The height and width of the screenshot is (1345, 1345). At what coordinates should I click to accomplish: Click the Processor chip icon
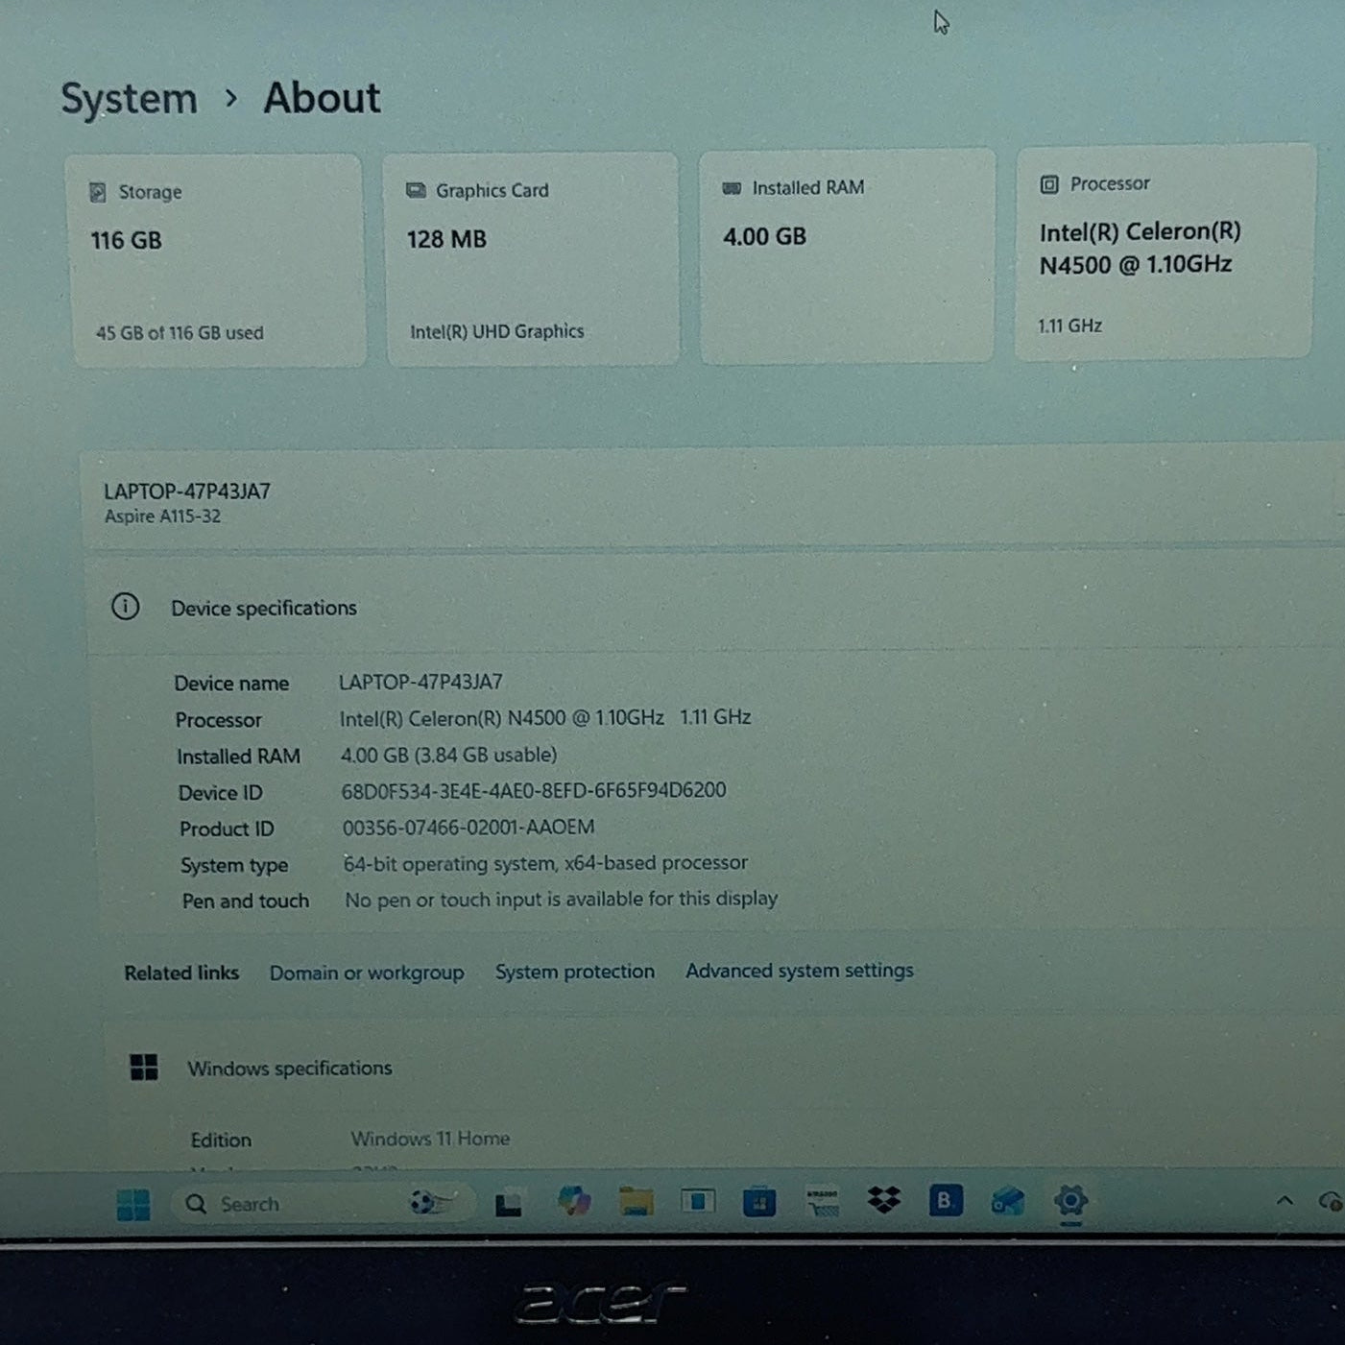[x=1049, y=184]
